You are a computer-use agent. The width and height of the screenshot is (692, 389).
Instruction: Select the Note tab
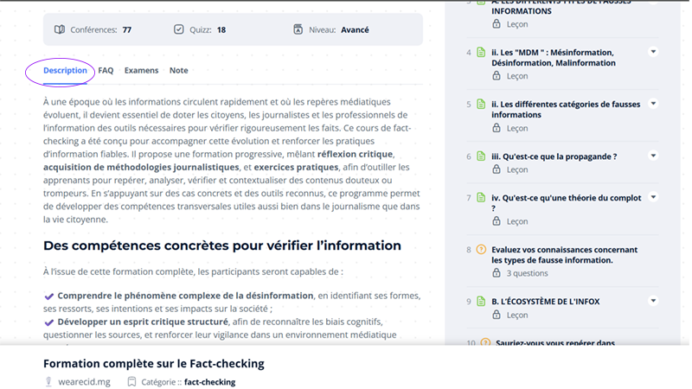[x=179, y=70]
